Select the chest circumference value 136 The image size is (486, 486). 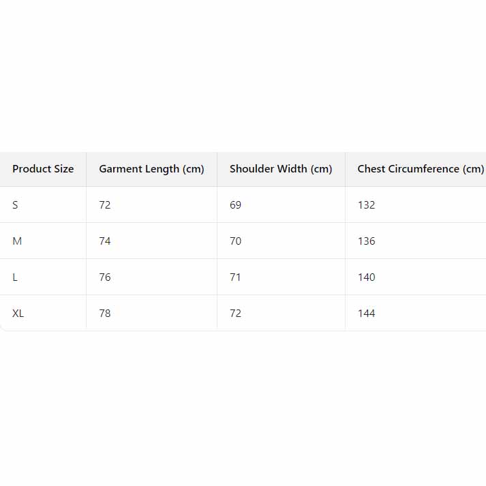(x=367, y=241)
